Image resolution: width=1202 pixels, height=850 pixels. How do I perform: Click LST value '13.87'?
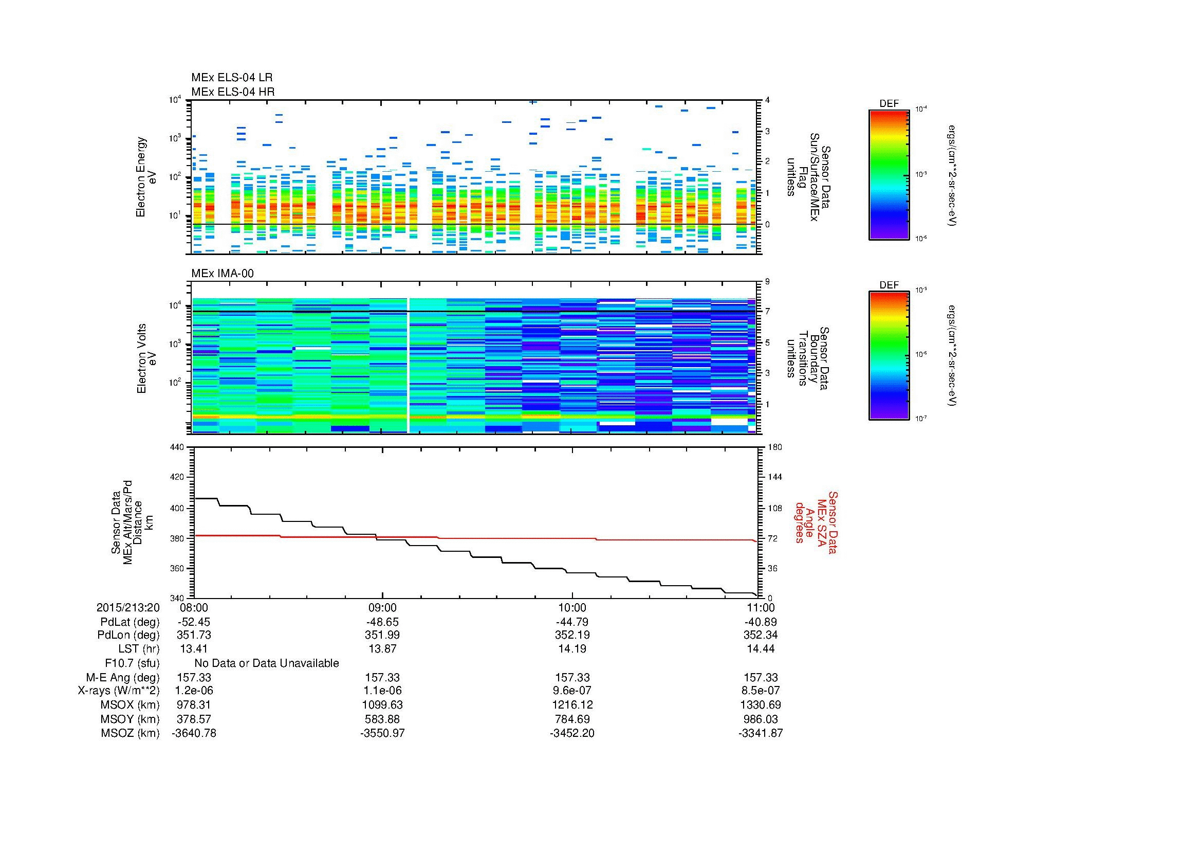[383, 649]
